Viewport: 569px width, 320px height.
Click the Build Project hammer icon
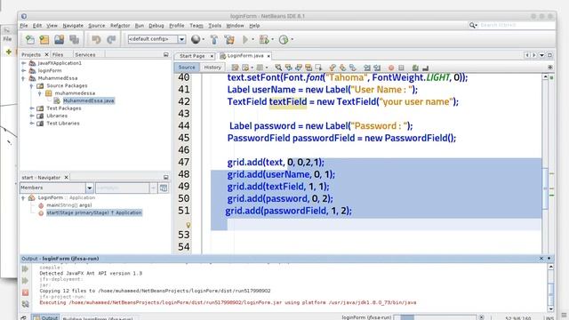(213, 39)
